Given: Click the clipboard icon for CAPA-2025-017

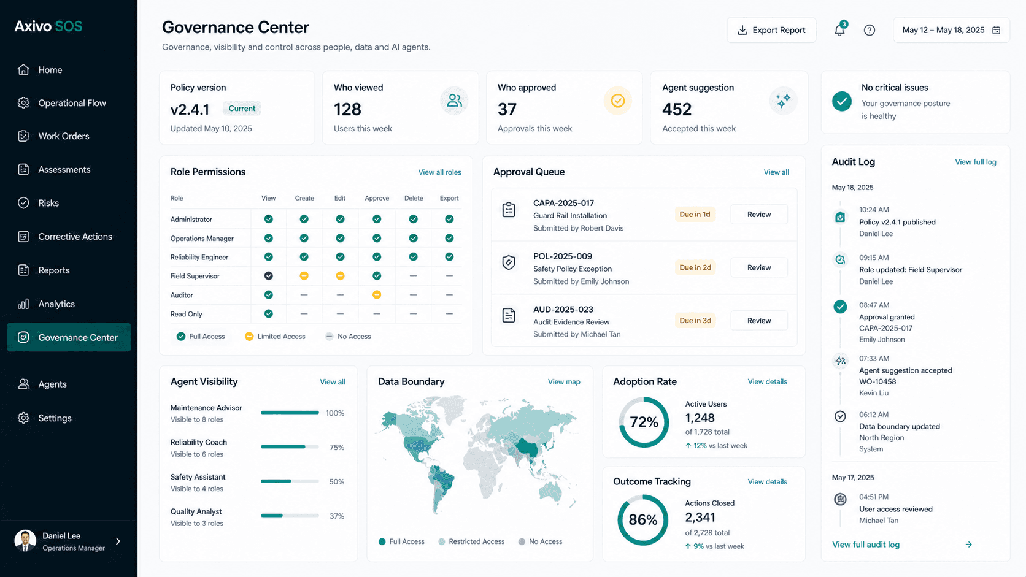Looking at the screenshot, I should pos(509,210).
